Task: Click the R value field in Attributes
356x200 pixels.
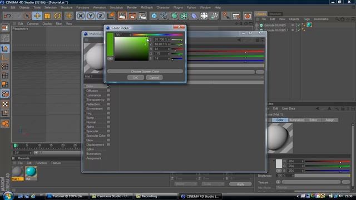Action: click(x=295, y=161)
